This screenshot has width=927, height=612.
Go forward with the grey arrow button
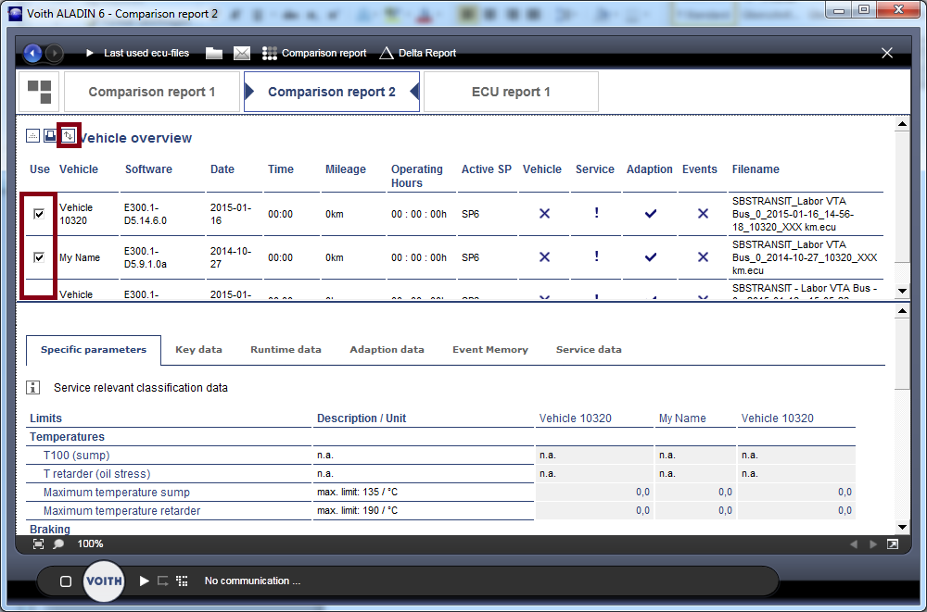click(55, 53)
